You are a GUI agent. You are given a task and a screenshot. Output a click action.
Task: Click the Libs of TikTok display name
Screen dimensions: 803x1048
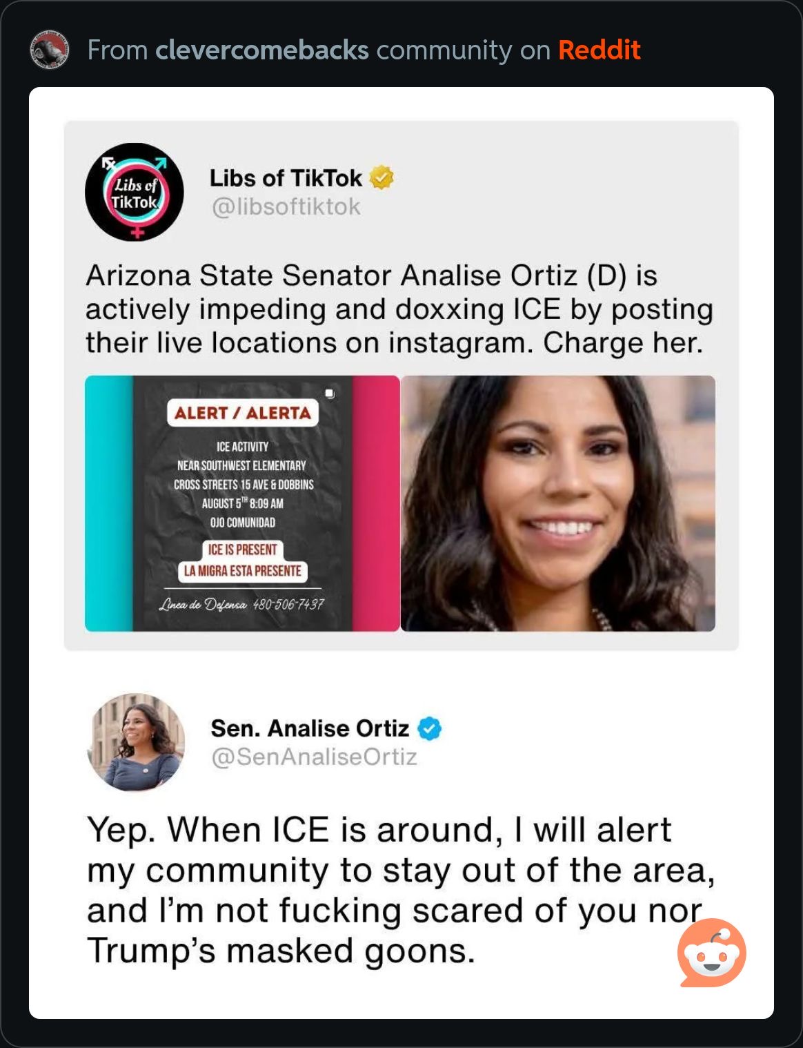(x=286, y=178)
